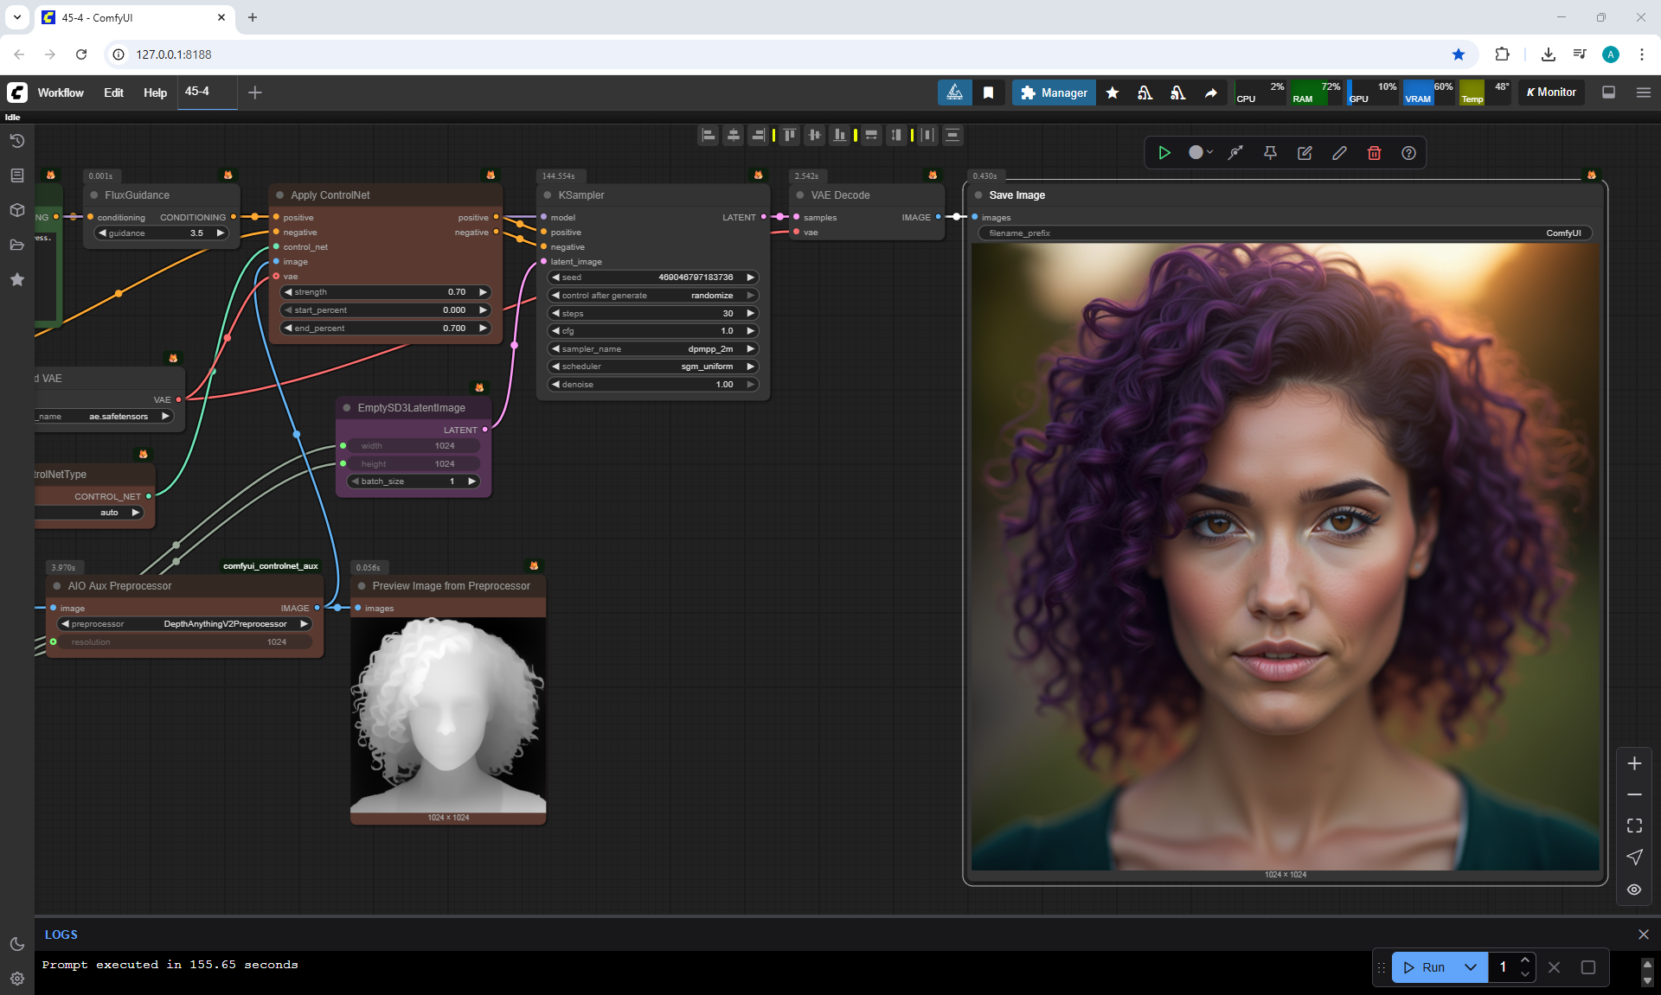Click the Manager button
Screen dimensions: 1661x995
[x=1054, y=92]
